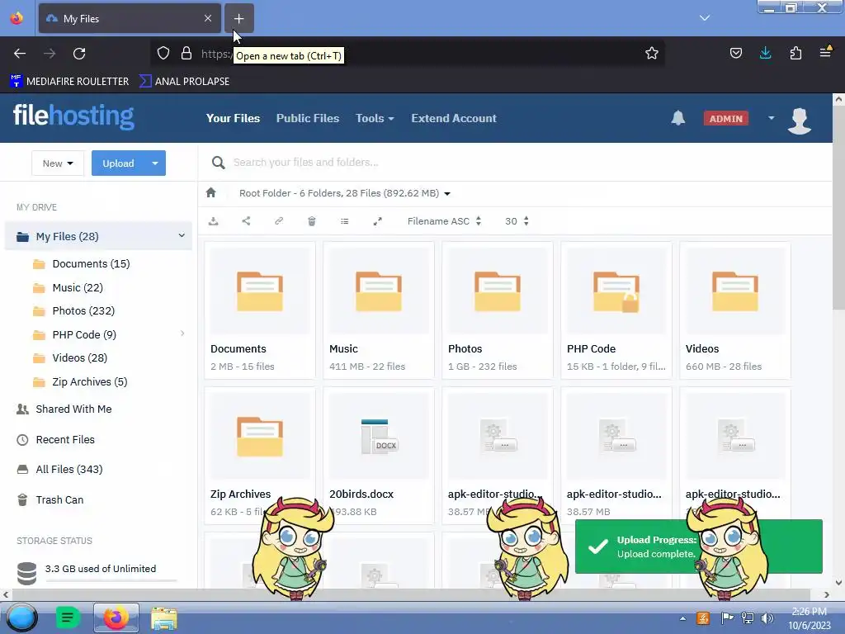Image resolution: width=845 pixels, height=634 pixels.
Task: Bookmark page with star icon
Action: 652,53
